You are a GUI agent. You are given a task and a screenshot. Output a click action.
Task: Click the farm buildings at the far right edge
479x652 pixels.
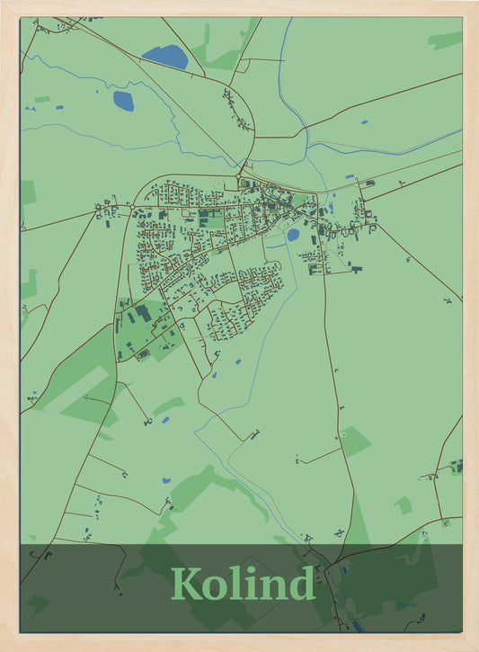click(457, 466)
